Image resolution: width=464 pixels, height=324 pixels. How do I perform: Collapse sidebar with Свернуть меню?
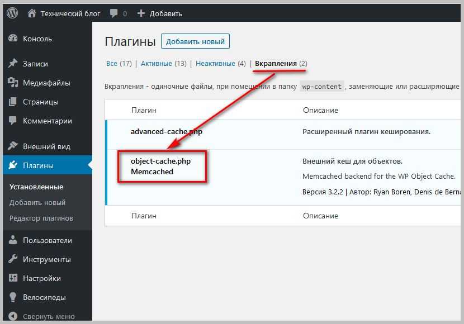coord(49,316)
